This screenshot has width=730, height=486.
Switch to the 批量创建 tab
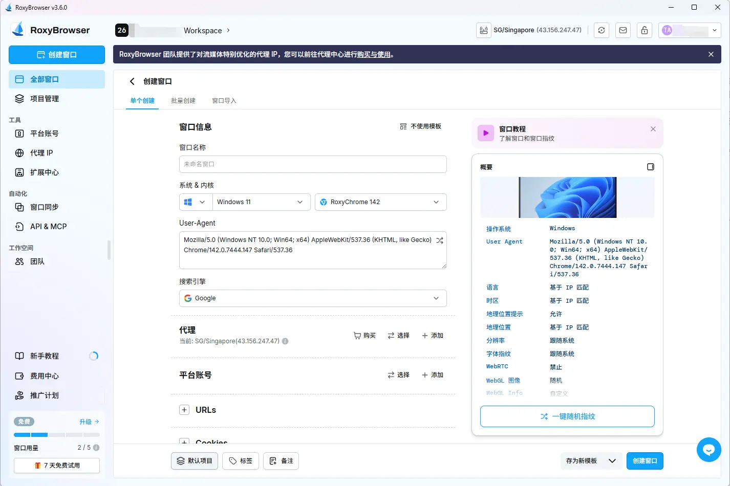pyautogui.click(x=183, y=100)
